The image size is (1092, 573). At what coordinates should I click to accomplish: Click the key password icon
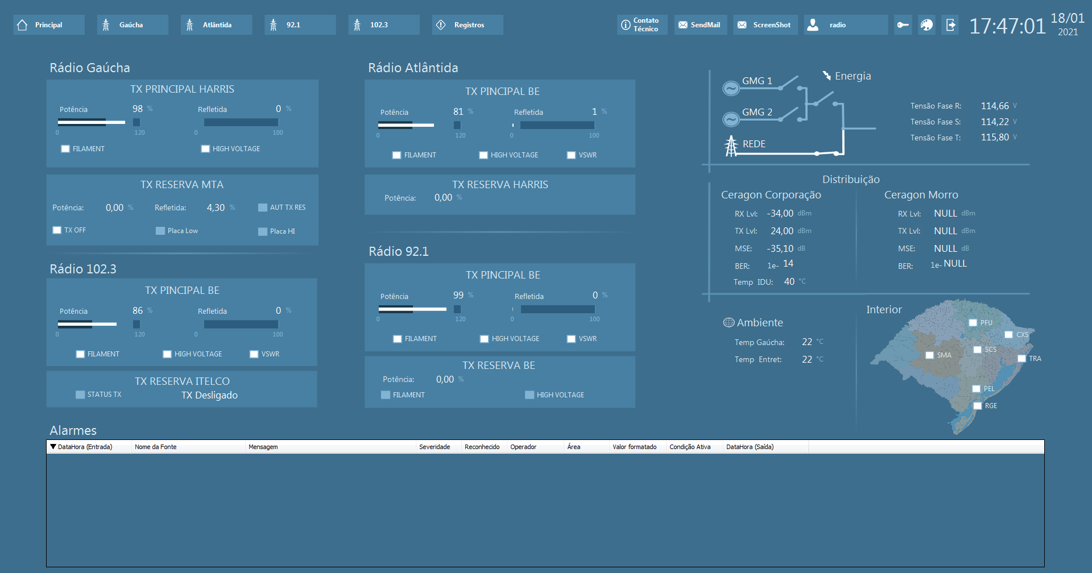pos(903,25)
